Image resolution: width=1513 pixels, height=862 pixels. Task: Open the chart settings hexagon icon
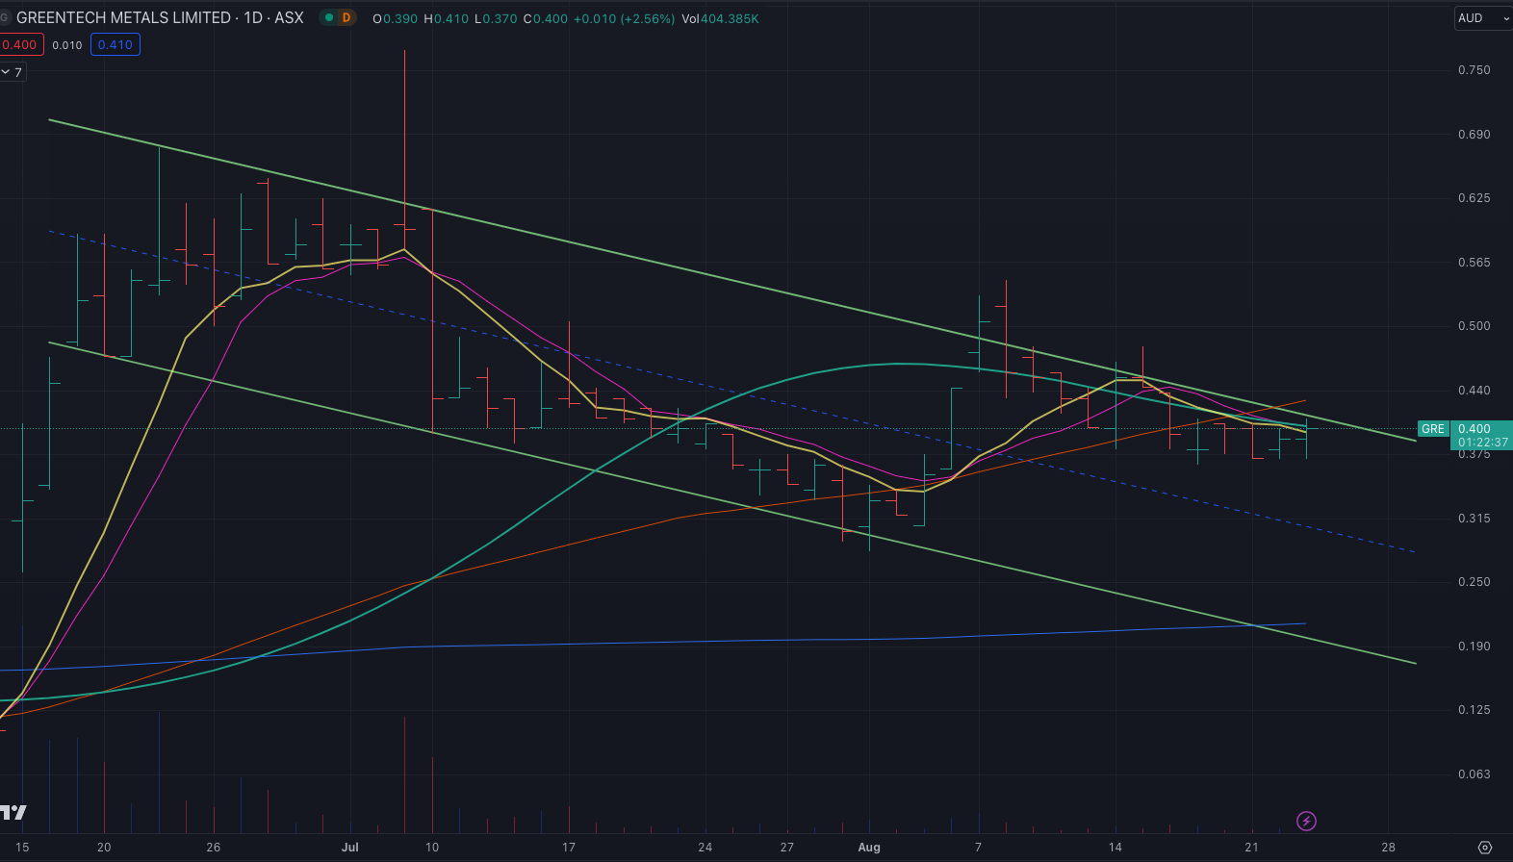(1485, 848)
